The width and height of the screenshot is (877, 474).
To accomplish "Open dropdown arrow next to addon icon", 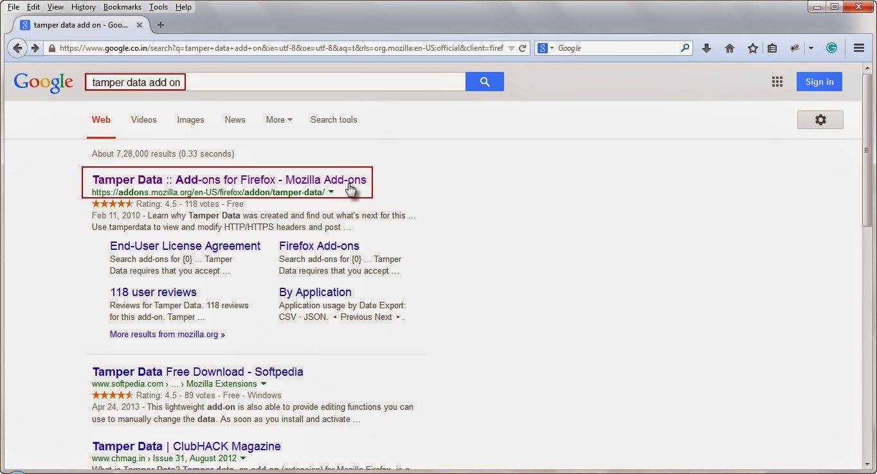I will pyautogui.click(x=811, y=48).
